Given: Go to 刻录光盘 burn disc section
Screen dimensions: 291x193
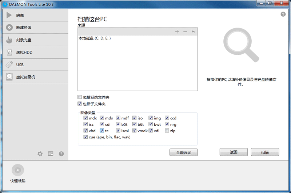Looking at the screenshot, I should point(35,40).
